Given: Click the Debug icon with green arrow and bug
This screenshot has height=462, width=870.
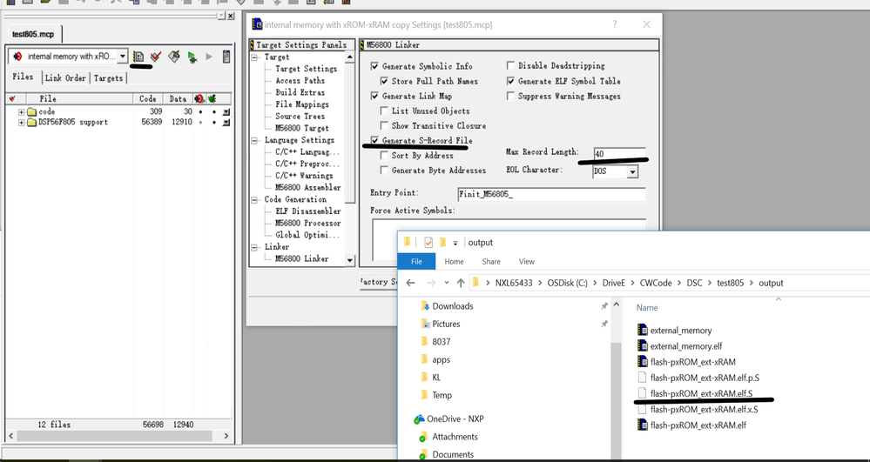Looking at the screenshot, I should (x=192, y=57).
